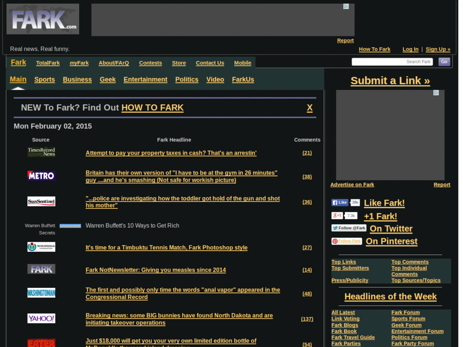This screenshot has height=347, width=463.
Task: Open the Contact Us menu item
Action: click(210, 63)
